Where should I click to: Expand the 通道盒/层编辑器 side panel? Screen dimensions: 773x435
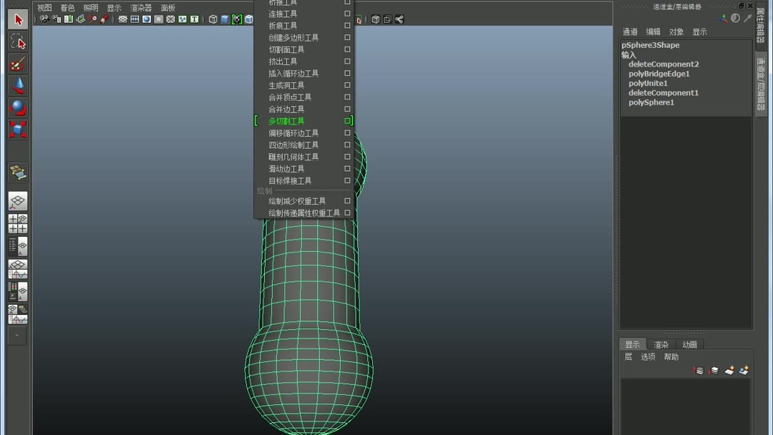(760, 80)
